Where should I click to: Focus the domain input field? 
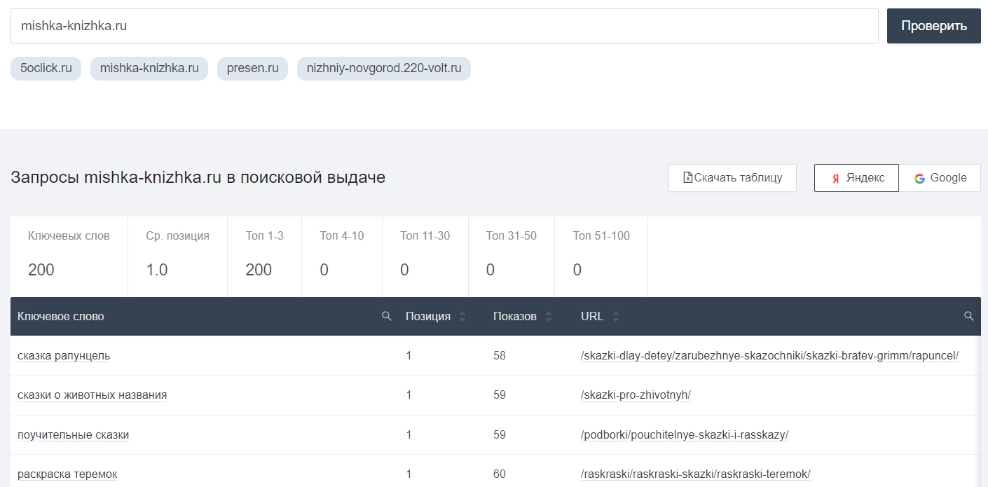(x=444, y=26)
